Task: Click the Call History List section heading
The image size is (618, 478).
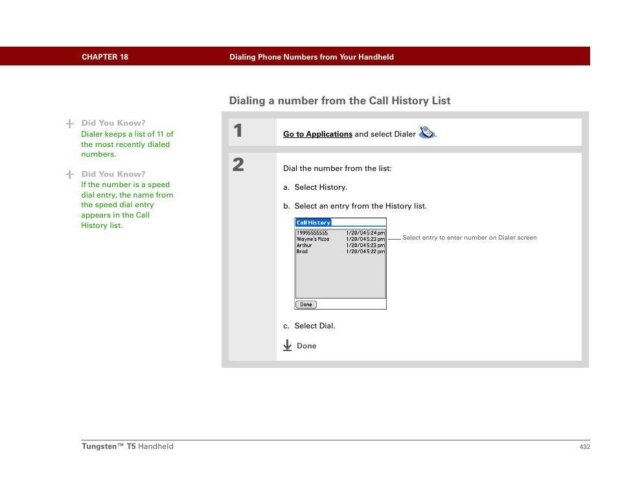Action: pyautogui.click(x=339, y=101)
